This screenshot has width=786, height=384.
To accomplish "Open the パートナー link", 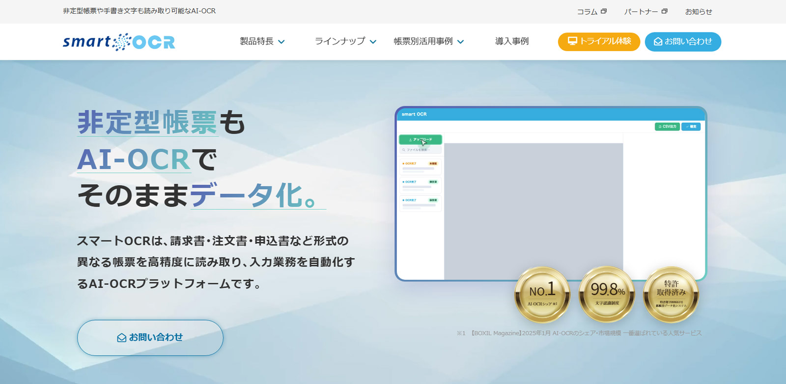I will (x=641, y=11).
